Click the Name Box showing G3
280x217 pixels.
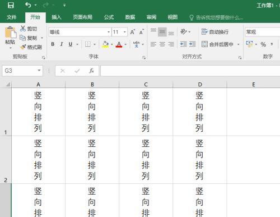pyautogui.click(x=20, y=71)
